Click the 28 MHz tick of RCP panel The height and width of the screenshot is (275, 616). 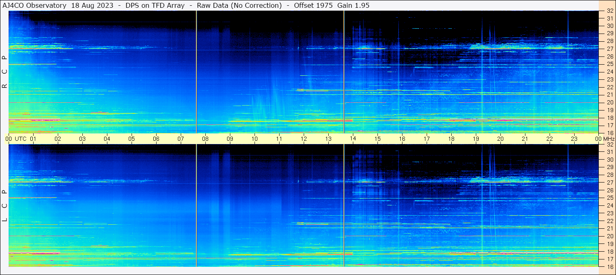[609, 41]
